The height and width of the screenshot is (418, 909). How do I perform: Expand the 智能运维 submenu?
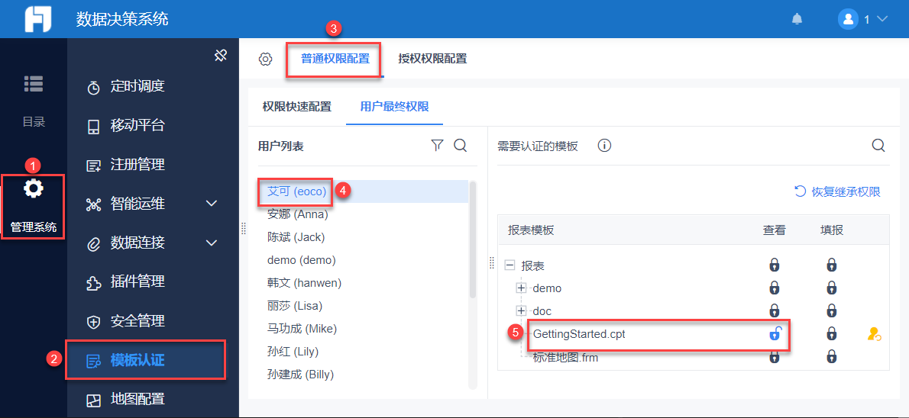coord(212,204)
